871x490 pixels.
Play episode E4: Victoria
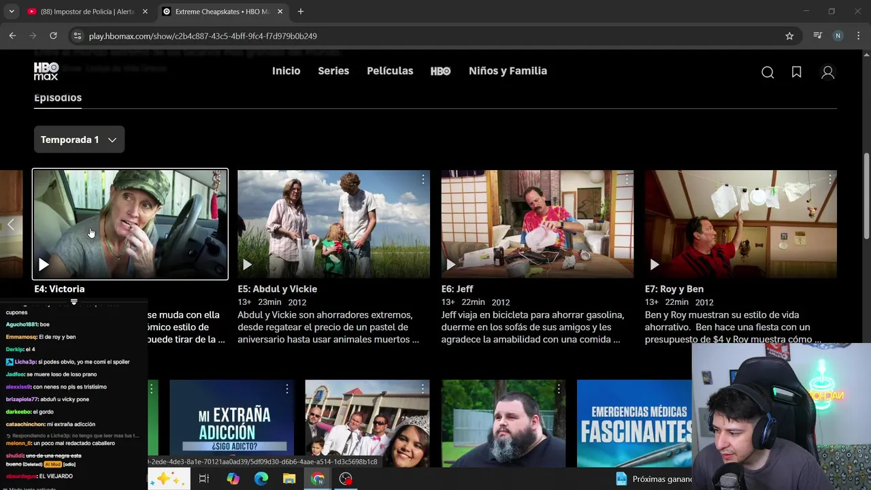(44, 264)
